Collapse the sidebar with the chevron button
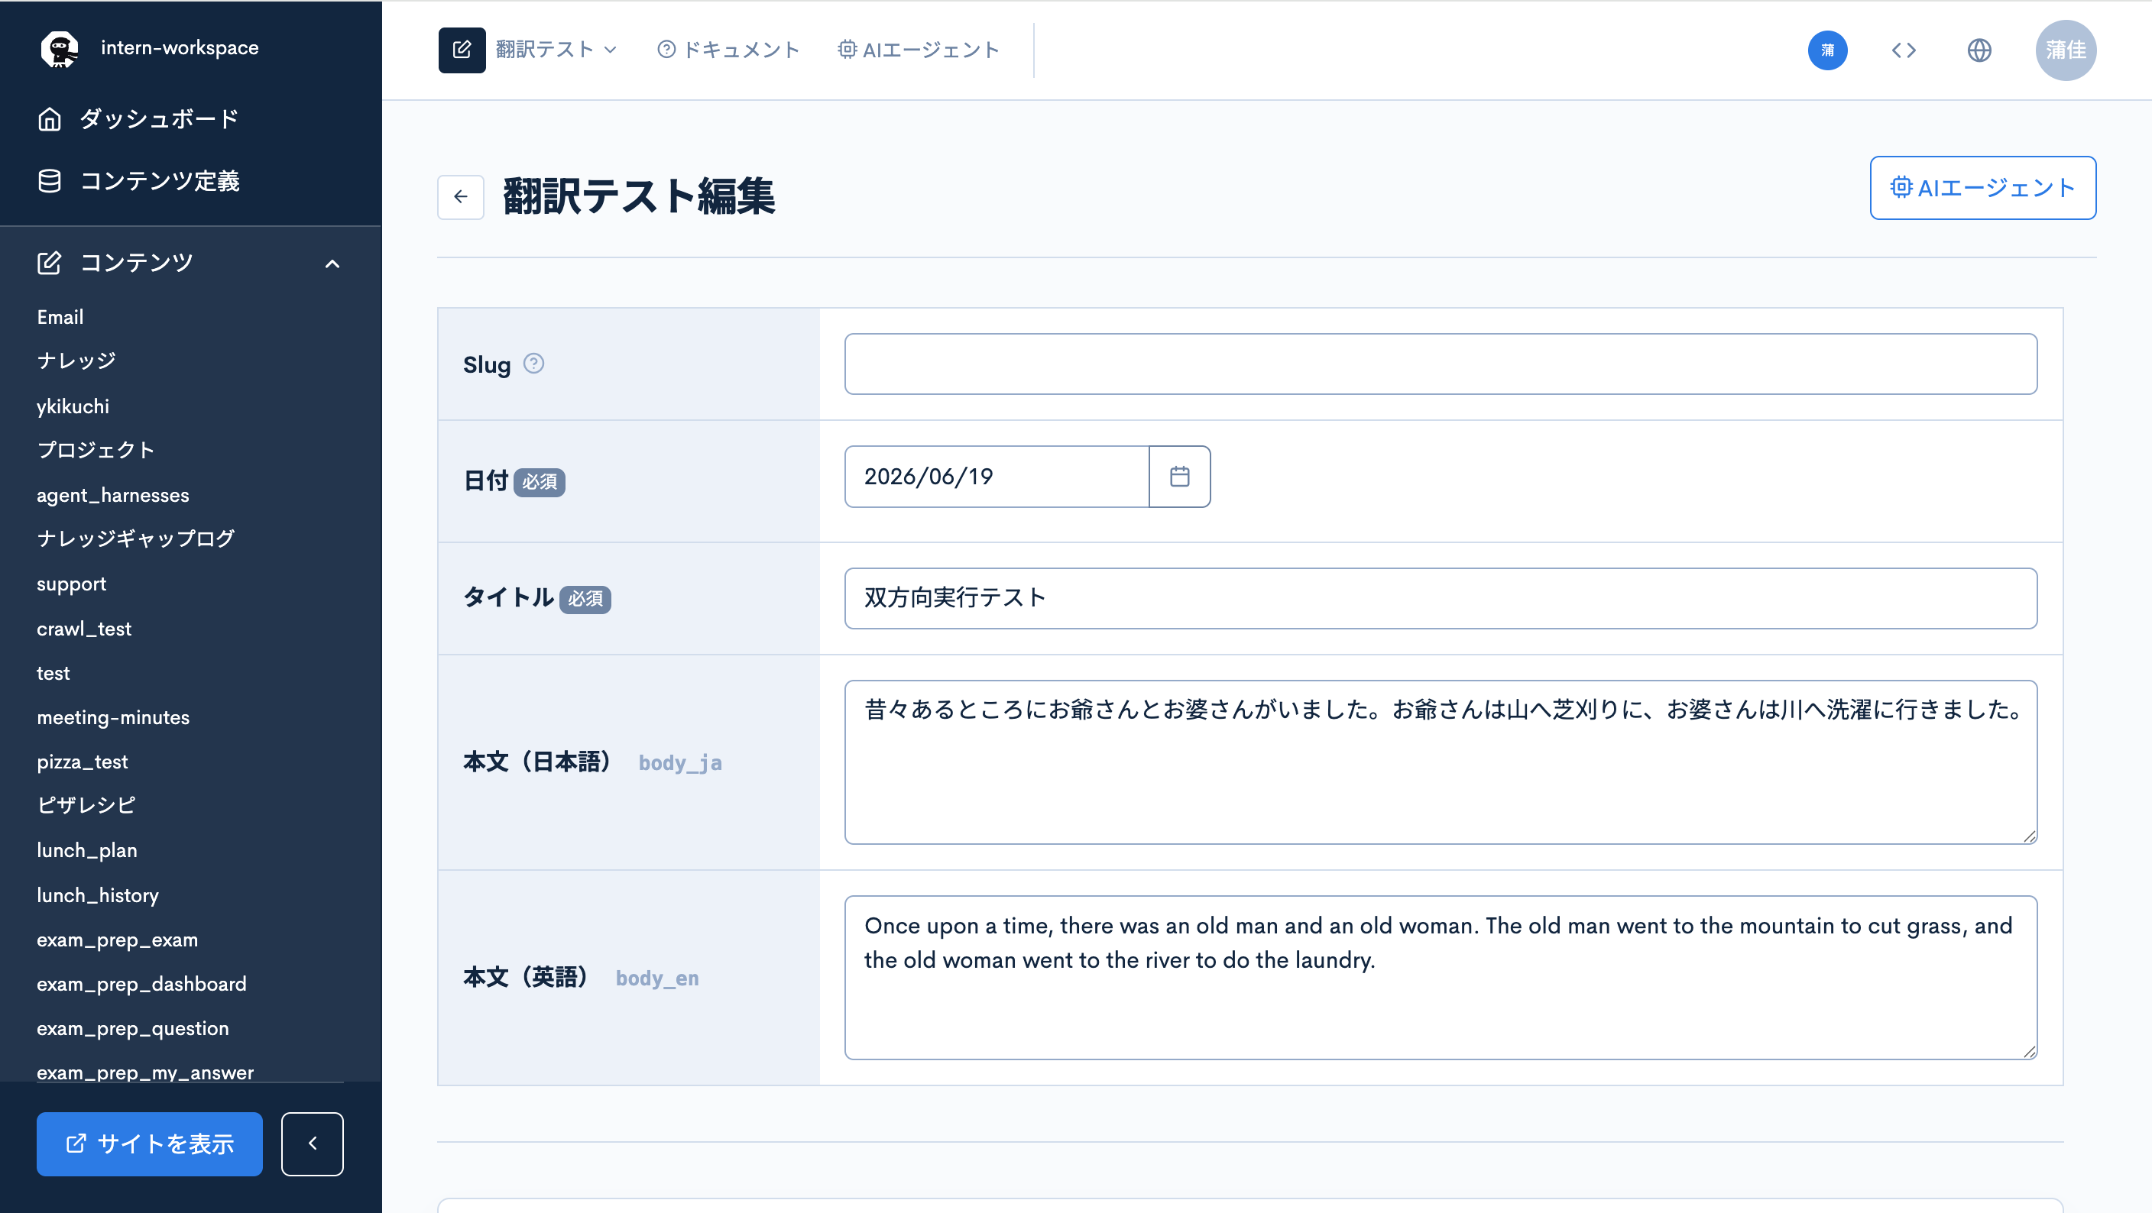Screen dimensions: 2152x1213 (x=313, y=1143)
